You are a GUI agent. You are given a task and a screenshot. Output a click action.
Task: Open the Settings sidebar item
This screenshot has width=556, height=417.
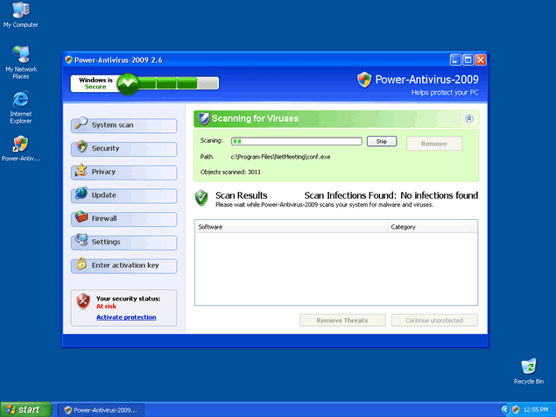pyautogui.click(x=122, y=242)
